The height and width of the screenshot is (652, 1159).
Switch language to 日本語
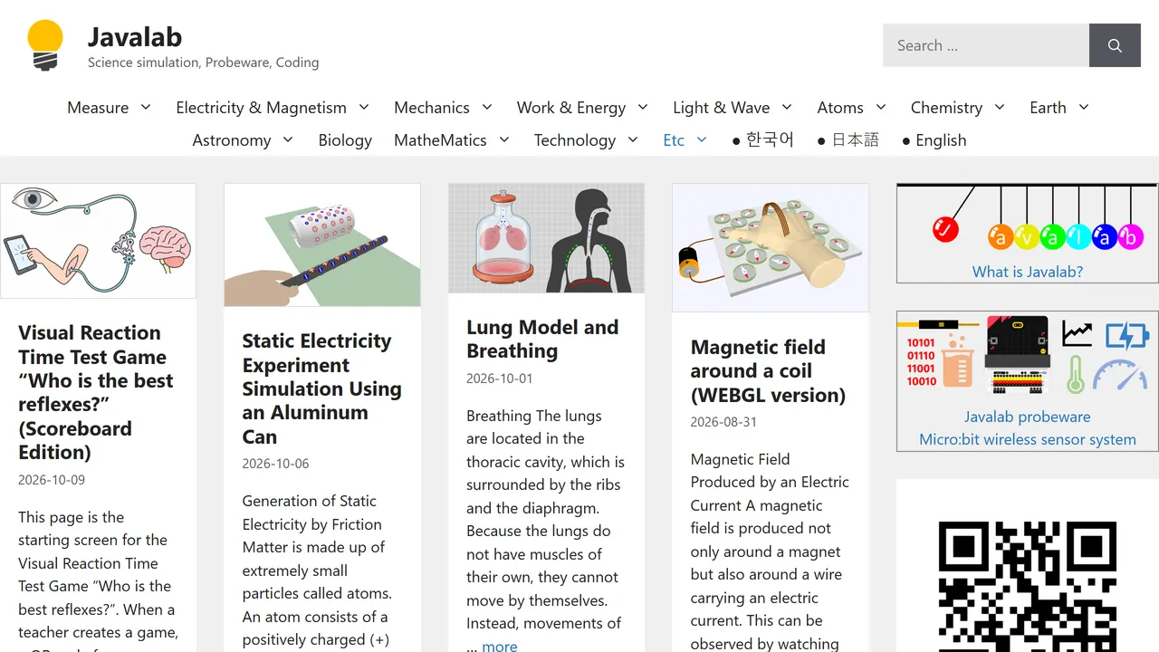click(848, 140)
